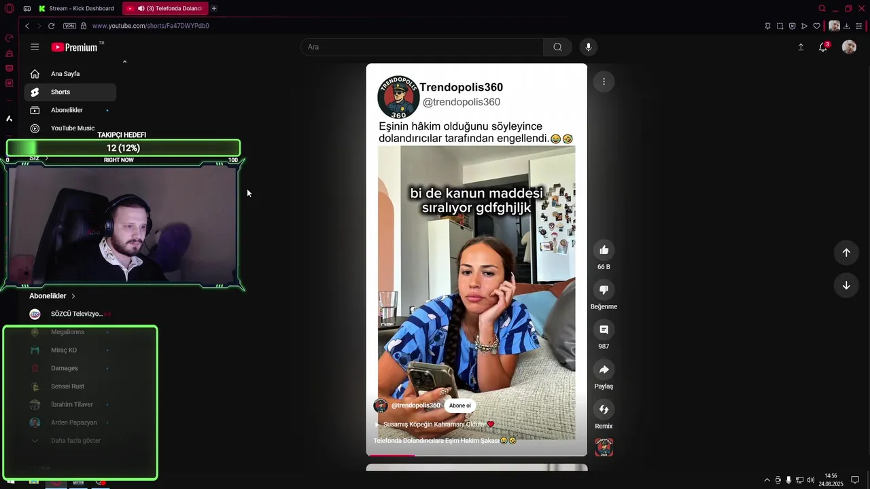Expand the Abonelikler section chevron
The image size is (870, 489).
[73, 296]
